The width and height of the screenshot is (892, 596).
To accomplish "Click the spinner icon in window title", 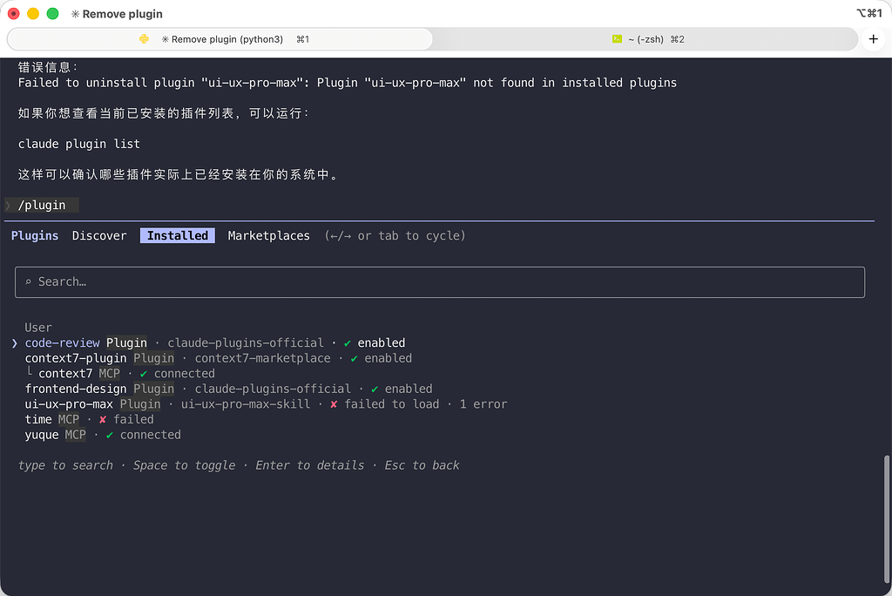I will 75,14.
